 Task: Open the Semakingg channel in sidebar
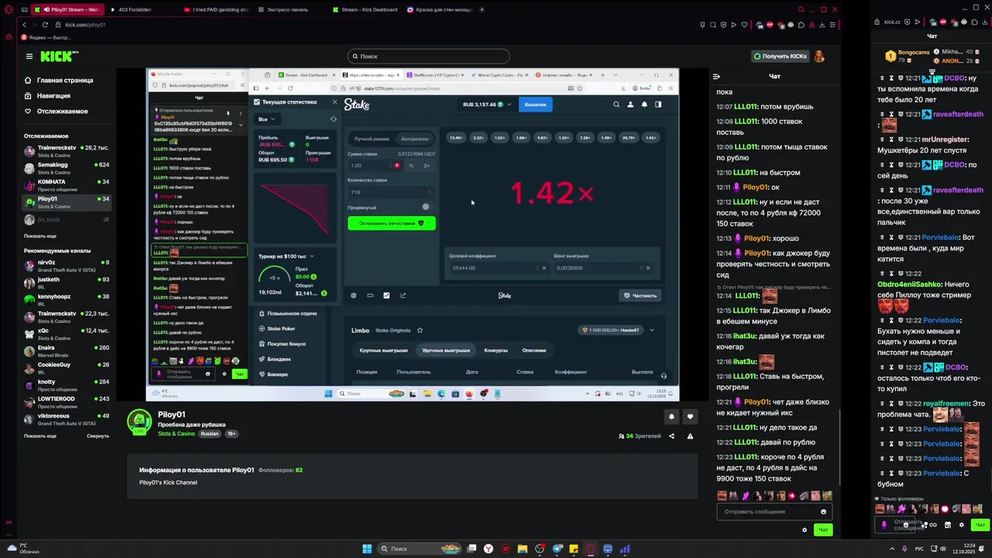tap(67, 167)
